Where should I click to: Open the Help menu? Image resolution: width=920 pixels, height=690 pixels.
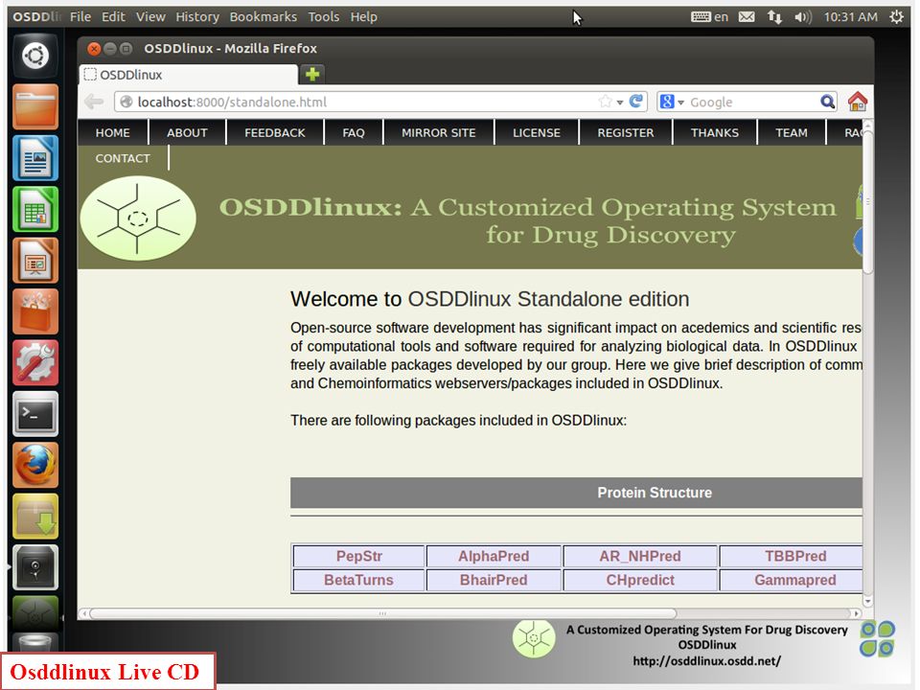[x=364, y=17]
